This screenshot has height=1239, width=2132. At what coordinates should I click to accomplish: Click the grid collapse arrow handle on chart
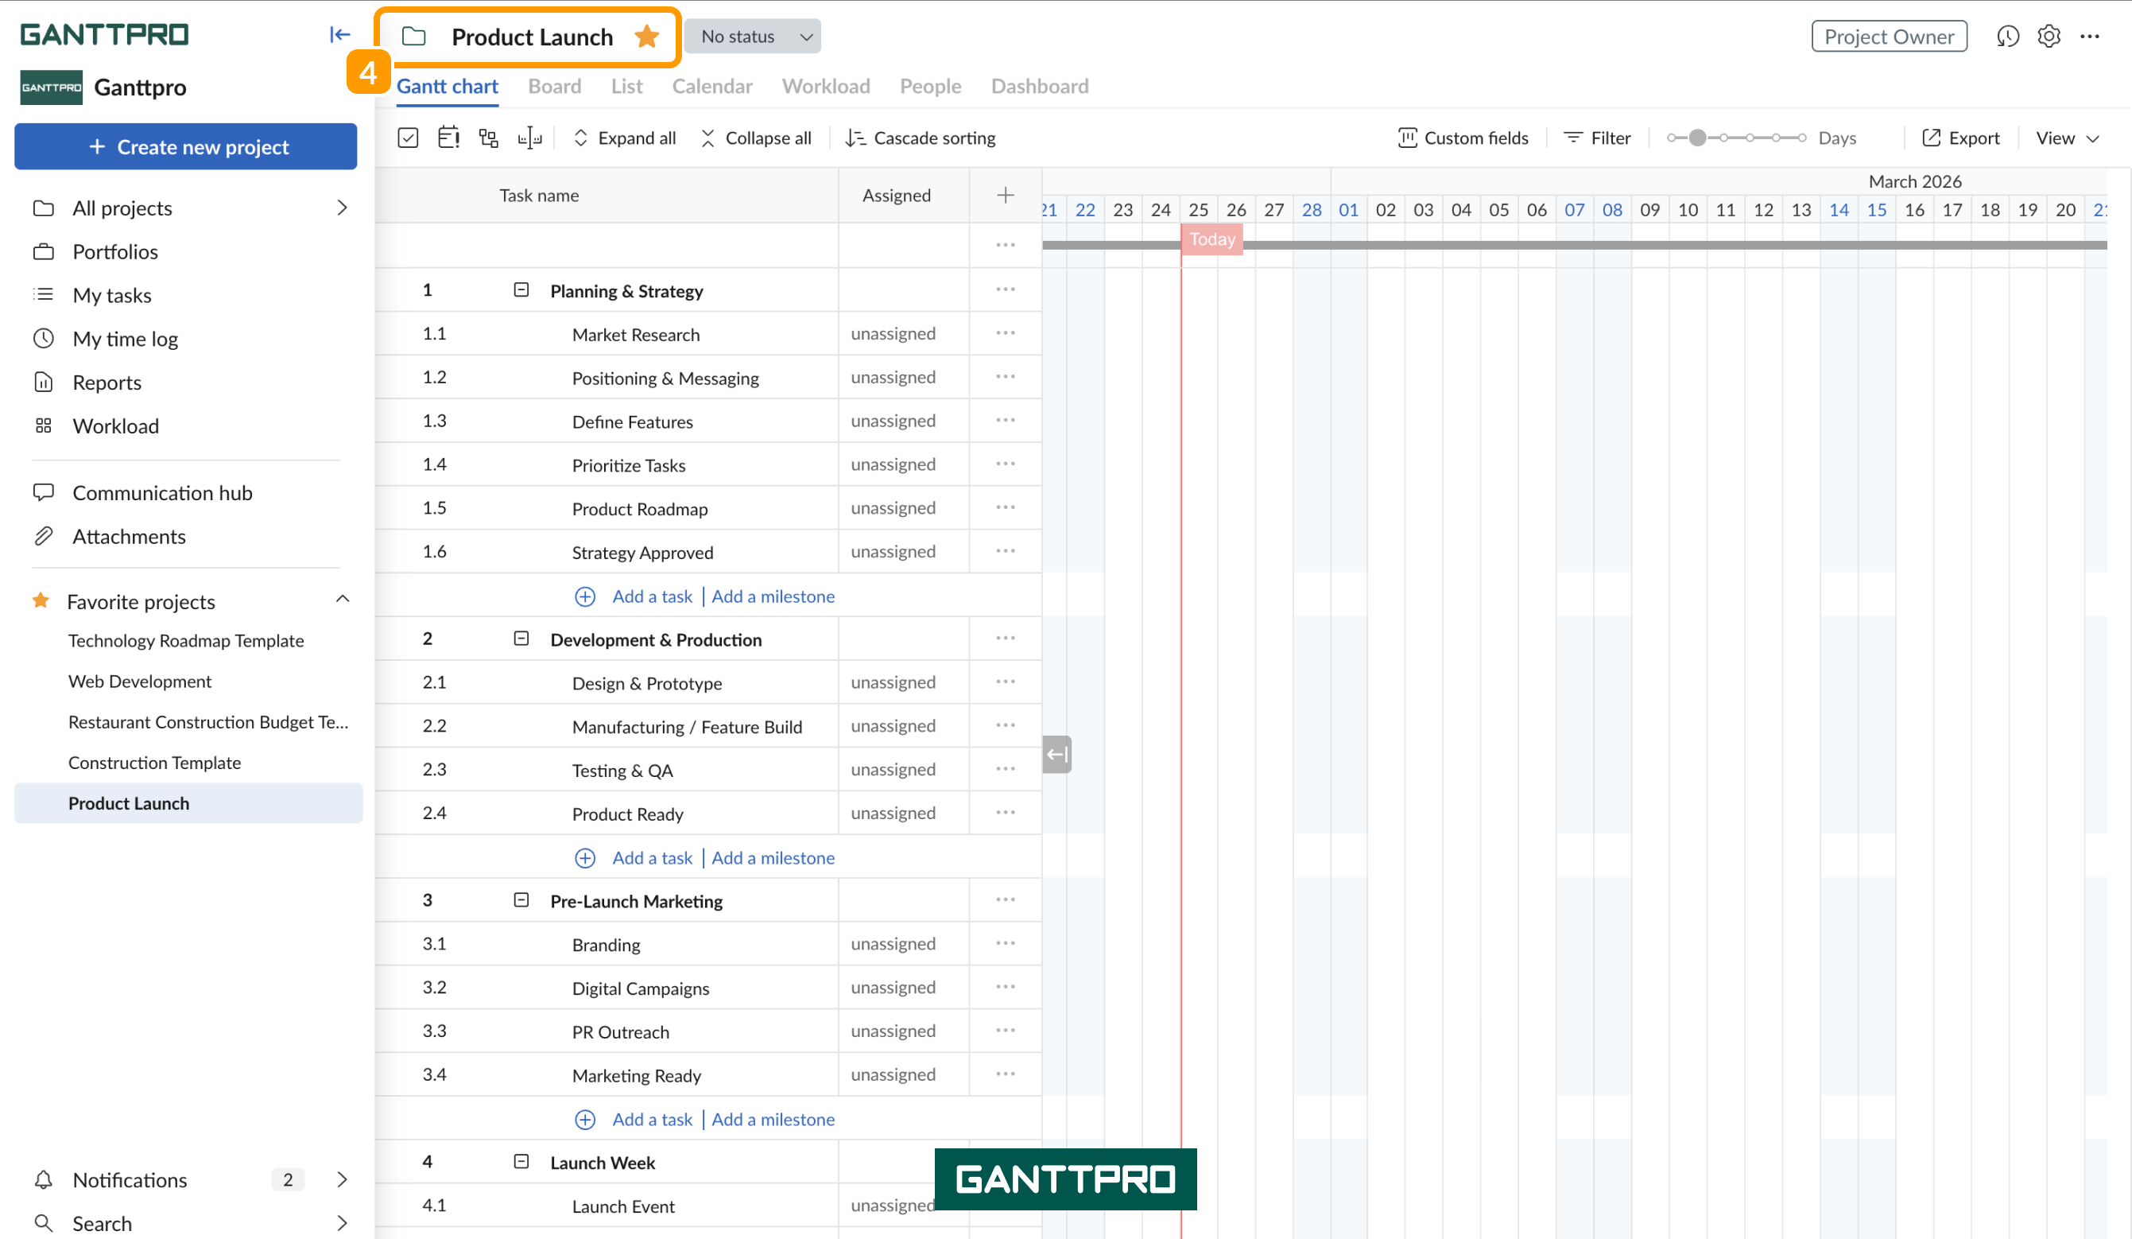(x=1056, y=754)
